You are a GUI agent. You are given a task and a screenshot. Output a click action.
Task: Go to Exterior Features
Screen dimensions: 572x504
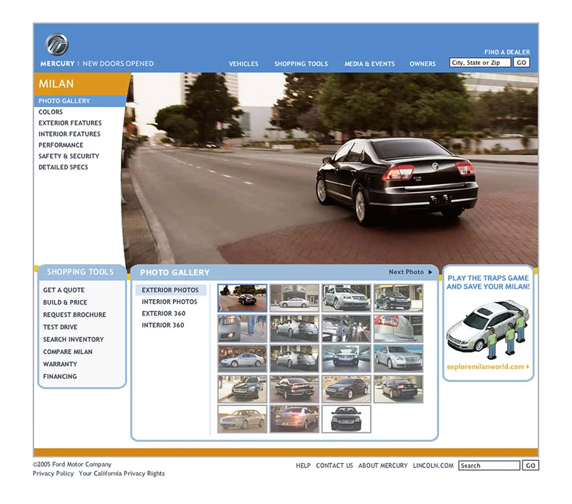tap(70, 123)
